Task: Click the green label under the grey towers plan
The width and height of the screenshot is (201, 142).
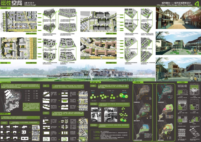Action: [x=111, y=33]
